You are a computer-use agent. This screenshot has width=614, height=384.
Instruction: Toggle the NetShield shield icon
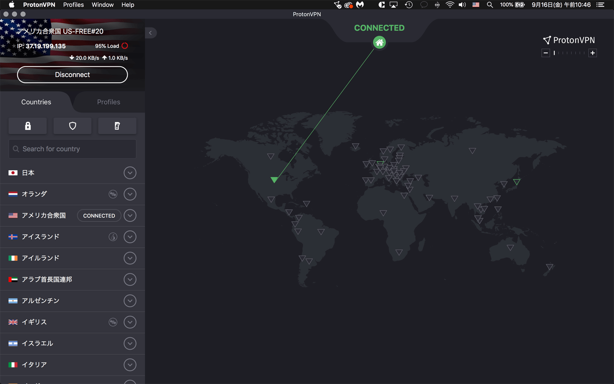pyautogui.click(x=72, y=126)
